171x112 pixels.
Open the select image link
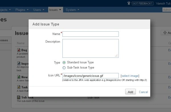(130, 76)
